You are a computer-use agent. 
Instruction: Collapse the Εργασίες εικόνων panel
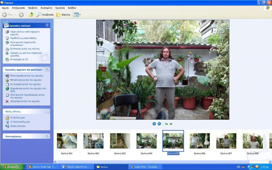click(47, 25)
